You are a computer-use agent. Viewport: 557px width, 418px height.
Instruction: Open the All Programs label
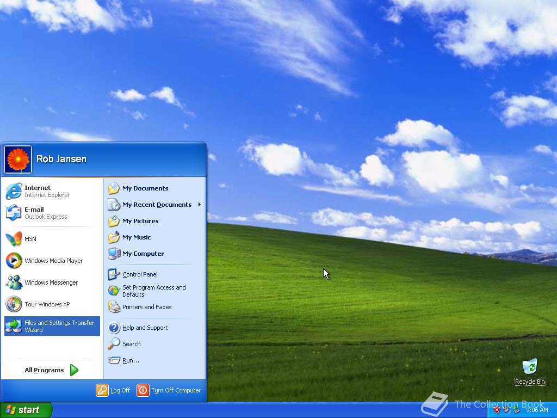44,370
